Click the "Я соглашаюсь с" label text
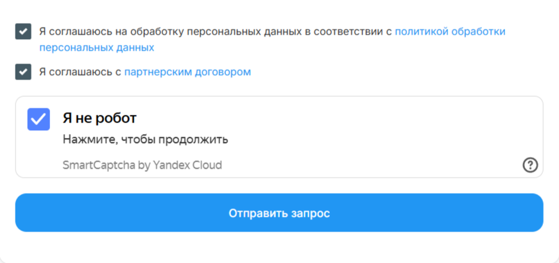559x263 pixels. (x=80, y=72)
